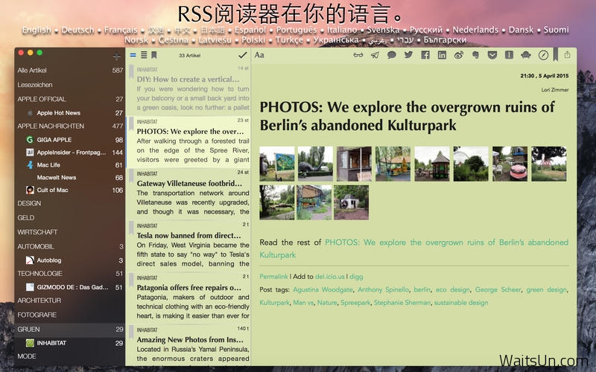
Task: Save article to Readability sofa icon
Action: [x=526, y=55]
